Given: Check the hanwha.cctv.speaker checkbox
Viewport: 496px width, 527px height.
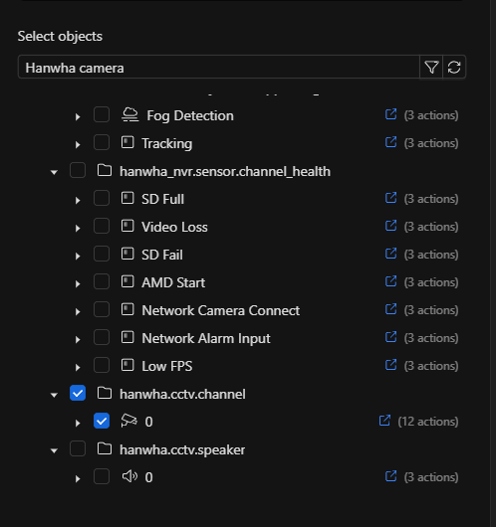Looking at the screenshot, I should coord(78,448).
